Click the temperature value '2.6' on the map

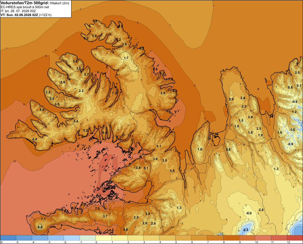point(63,82)
